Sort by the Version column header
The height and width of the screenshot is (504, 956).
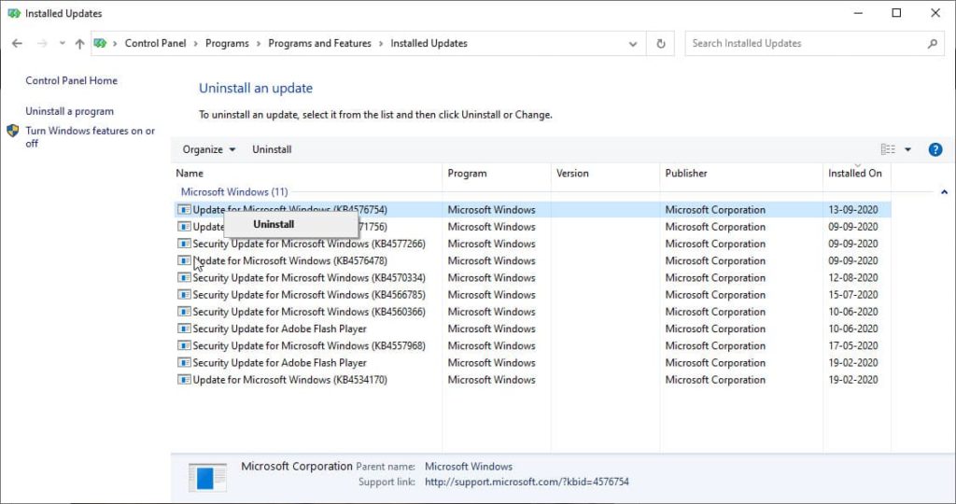tap(605, 173)
